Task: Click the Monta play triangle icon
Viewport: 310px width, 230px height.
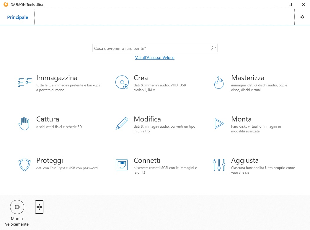Action: [219, 123]
